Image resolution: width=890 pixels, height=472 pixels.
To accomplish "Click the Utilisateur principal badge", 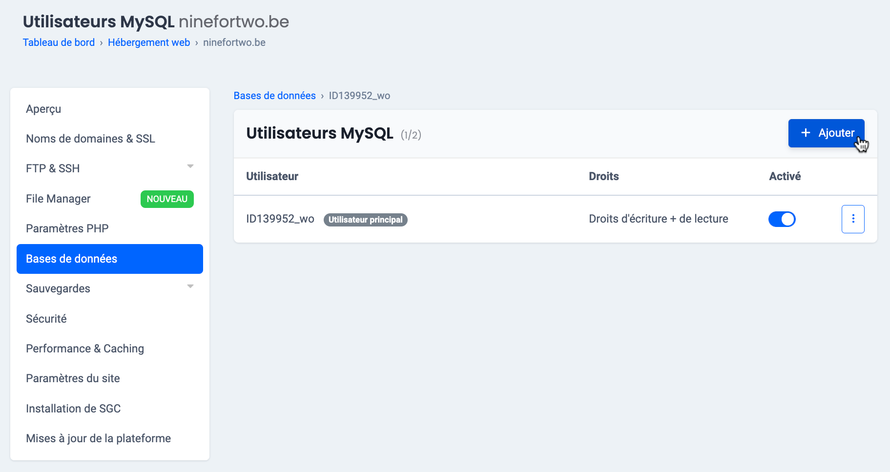I will click(x=365, y=220).
